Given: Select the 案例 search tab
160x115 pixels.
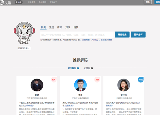Looking at the screenshot, I should [x=43, y=27].
